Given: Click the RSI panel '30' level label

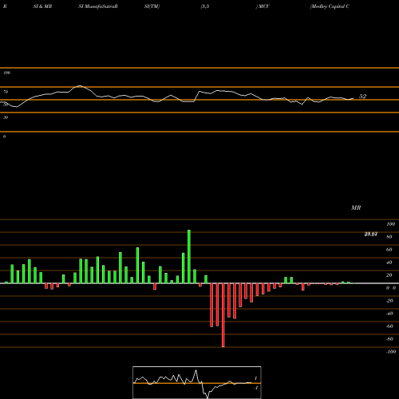Looking at the screenshot, I should (6, 117).
